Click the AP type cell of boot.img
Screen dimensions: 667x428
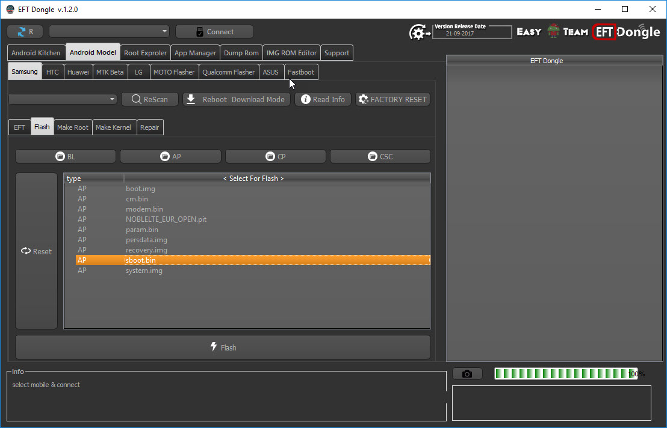(x=82, y=189)
